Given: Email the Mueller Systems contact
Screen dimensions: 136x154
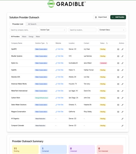Looking at the screenshot, I should [x=118, y=56].
